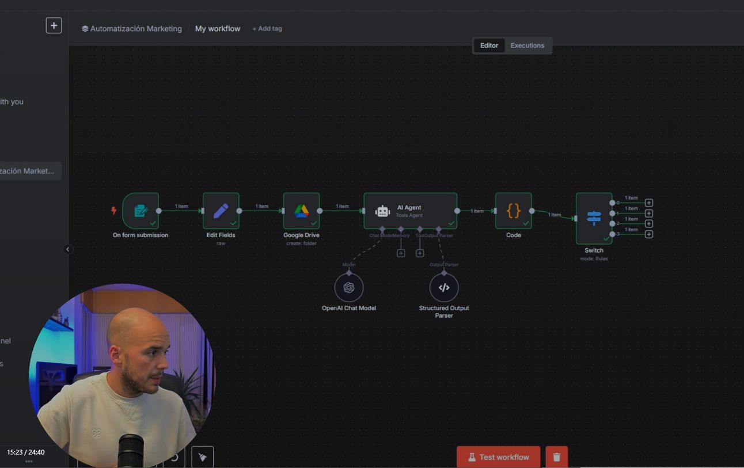
Task: Run the workflow with Test workflow
Action: tap(499, 457)
